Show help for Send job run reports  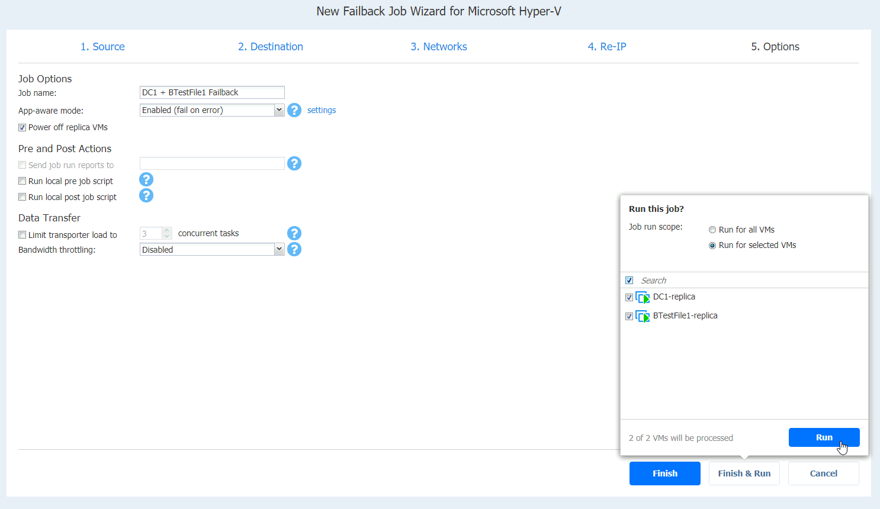tap(294, 163)
